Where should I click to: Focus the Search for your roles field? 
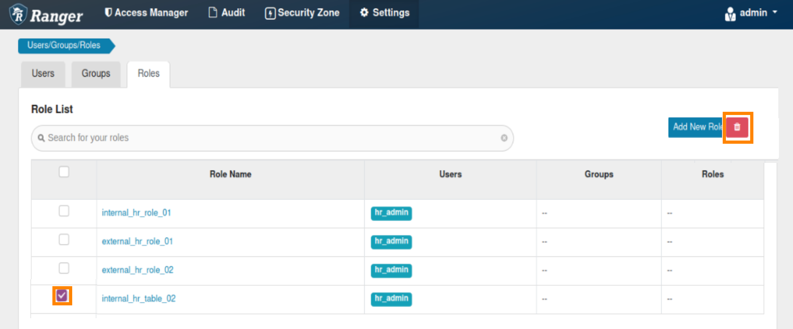(272, 138)
